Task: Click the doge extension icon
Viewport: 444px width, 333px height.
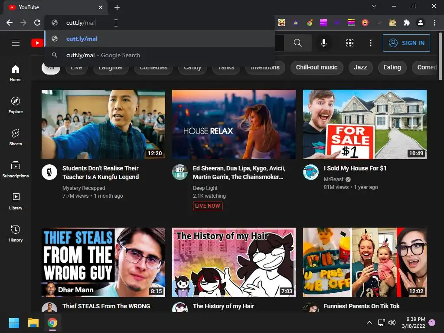Action: 393,23
